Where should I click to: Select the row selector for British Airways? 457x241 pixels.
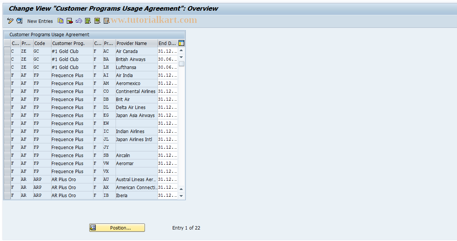click(7, 59)
